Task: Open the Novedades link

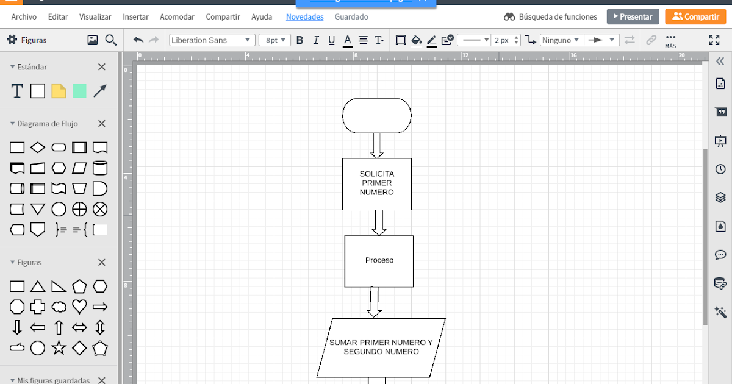Action: tap(304, 16)
